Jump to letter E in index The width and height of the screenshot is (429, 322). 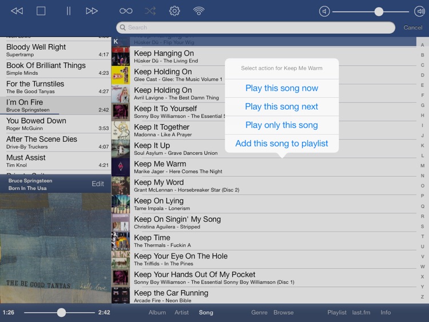click(x=423, y=85)
